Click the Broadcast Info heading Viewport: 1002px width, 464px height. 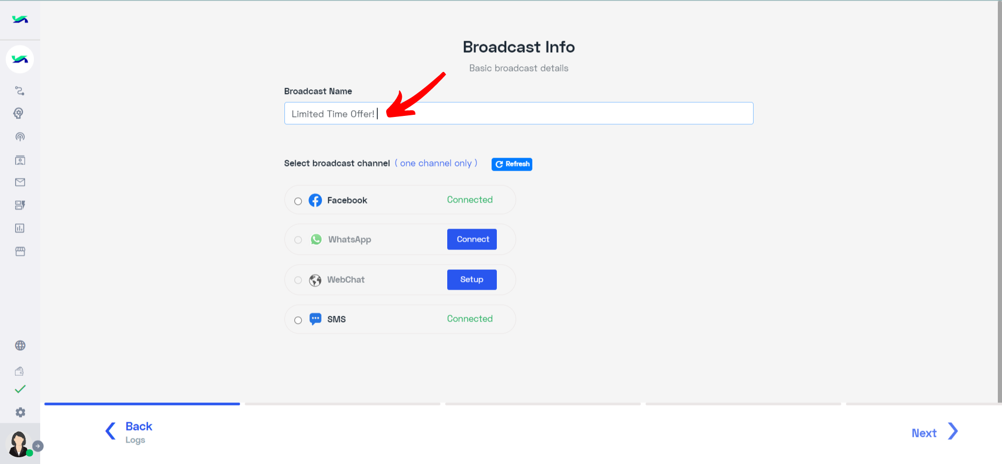click(x=519, y=47)
